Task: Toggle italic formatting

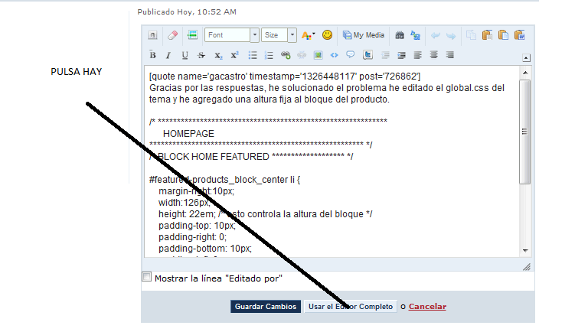Action: click(x=168, y=55)
